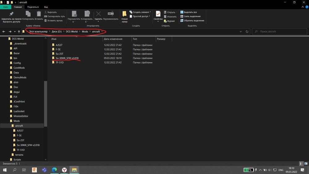The width and height of the screenshot is (309, 174).
Task: Click the Удалить delete icon
Action: (x=98, y=14)
